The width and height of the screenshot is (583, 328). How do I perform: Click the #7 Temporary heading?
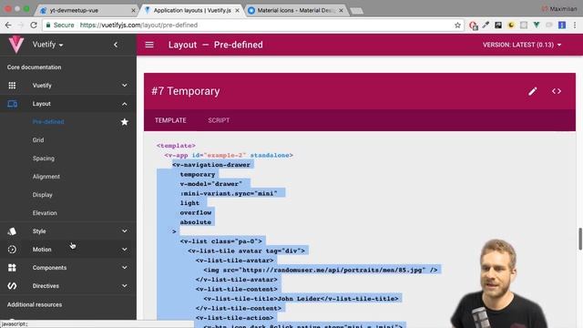click(x=186, y=91)
